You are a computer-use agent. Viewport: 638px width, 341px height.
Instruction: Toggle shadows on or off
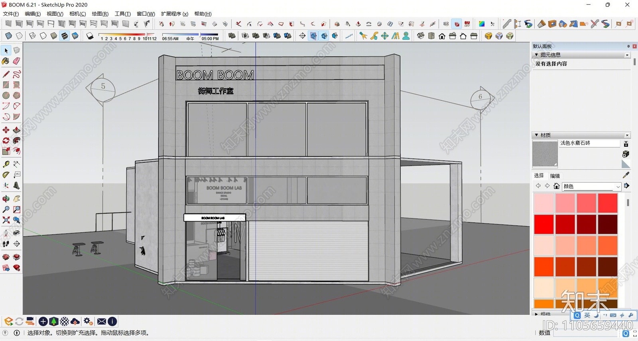(x=90, y=36)
